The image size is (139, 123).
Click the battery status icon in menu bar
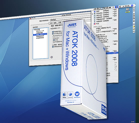[x=106, y=8]
